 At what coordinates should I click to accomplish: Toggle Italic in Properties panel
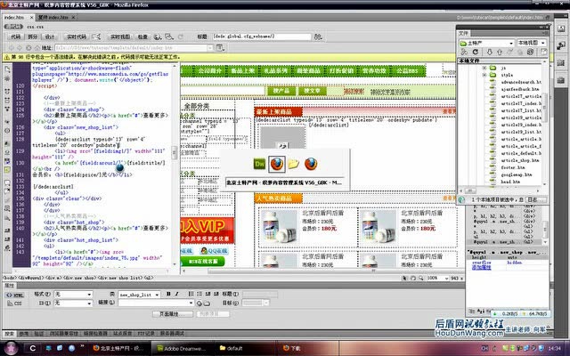coord(176,295)
